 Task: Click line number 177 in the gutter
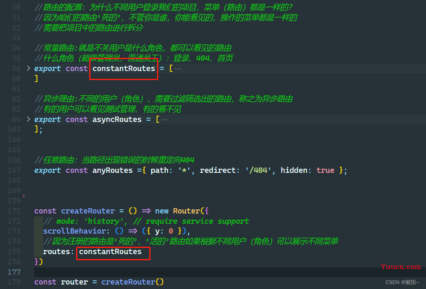(x=14, y=272)
